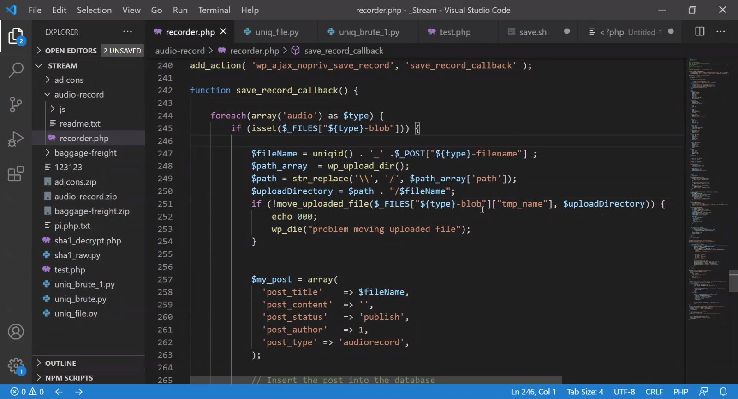Open the Terminal menu
Viewport: 738px width, 399px height.
tap(214, 10)
